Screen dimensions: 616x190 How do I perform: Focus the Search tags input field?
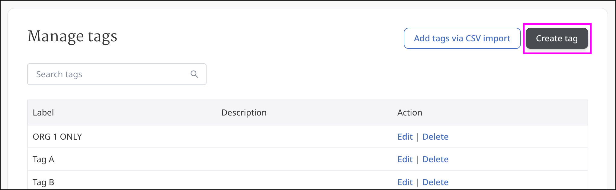[109, 74]
